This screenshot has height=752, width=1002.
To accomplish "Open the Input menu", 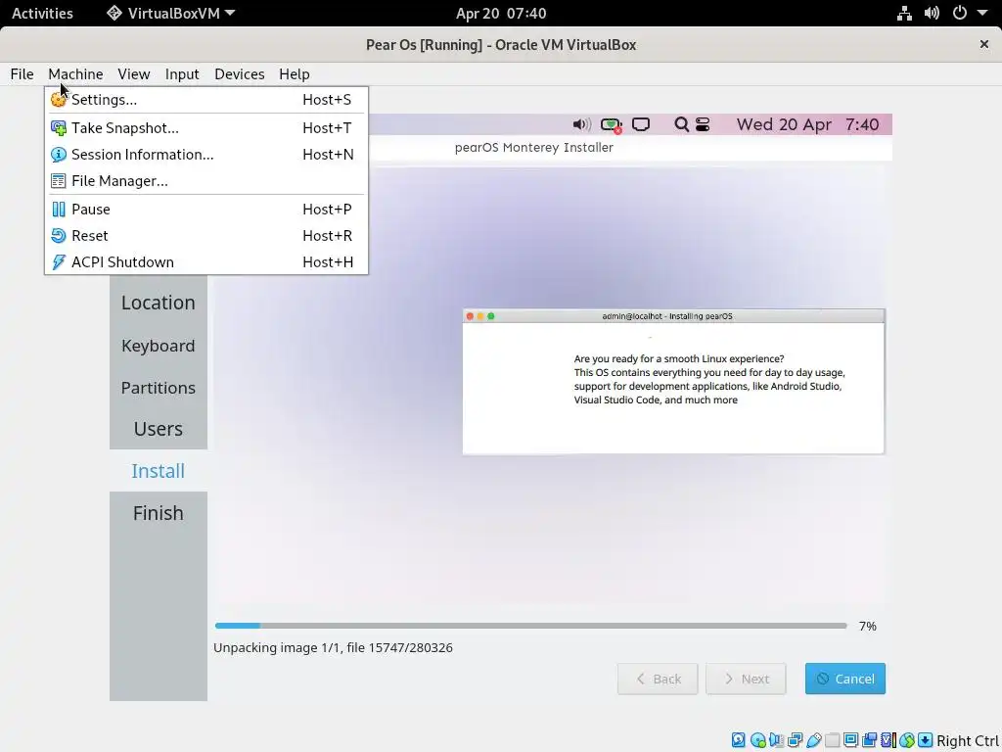I will [x=182, y=74].
